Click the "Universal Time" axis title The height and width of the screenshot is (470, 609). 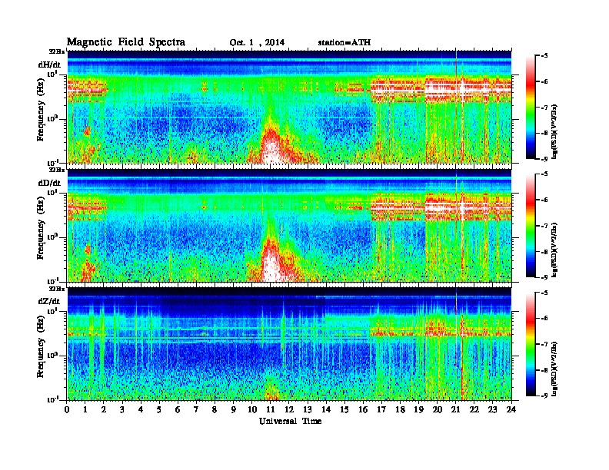290,421
